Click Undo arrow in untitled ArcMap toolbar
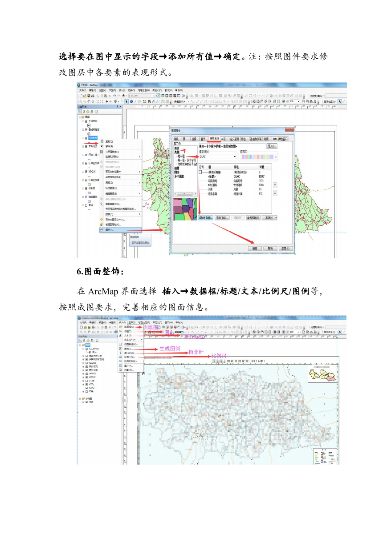 [114, 96]
